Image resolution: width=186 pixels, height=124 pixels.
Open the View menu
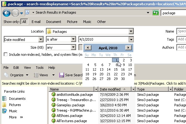[x=27, y=68]
